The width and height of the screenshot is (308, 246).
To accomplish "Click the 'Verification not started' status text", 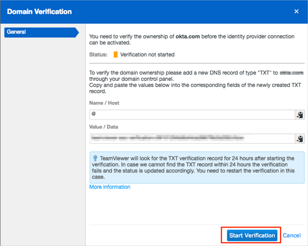I will [147, 55].
